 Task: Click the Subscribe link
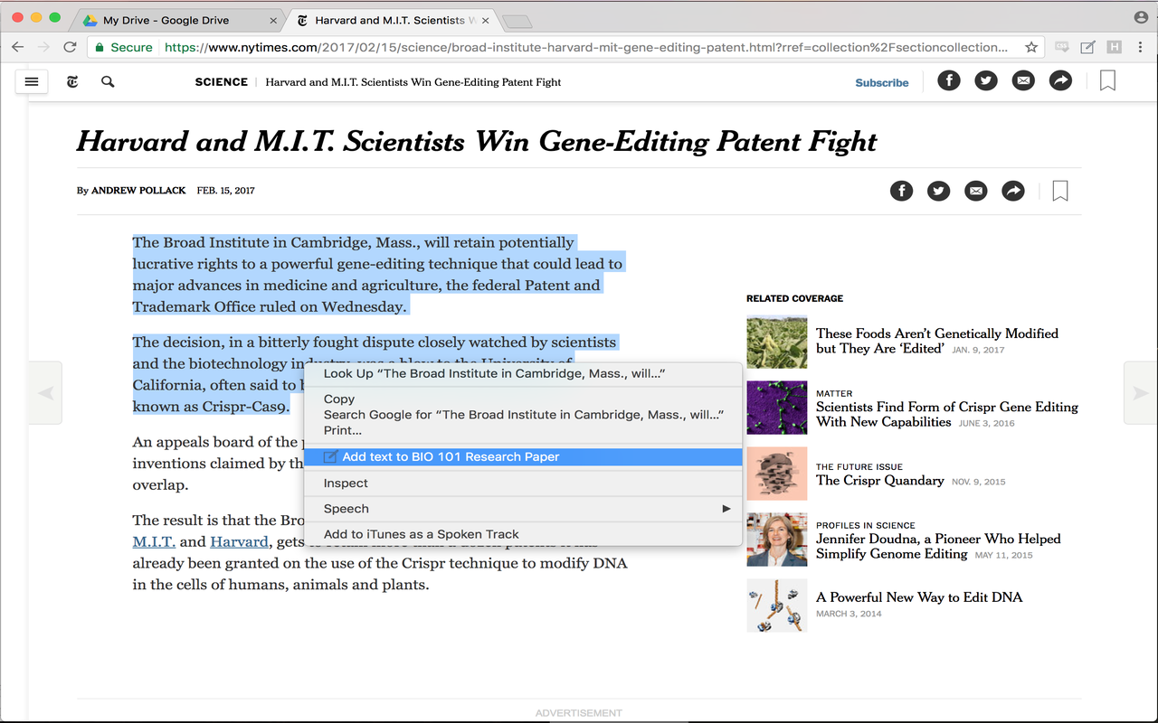882,82
